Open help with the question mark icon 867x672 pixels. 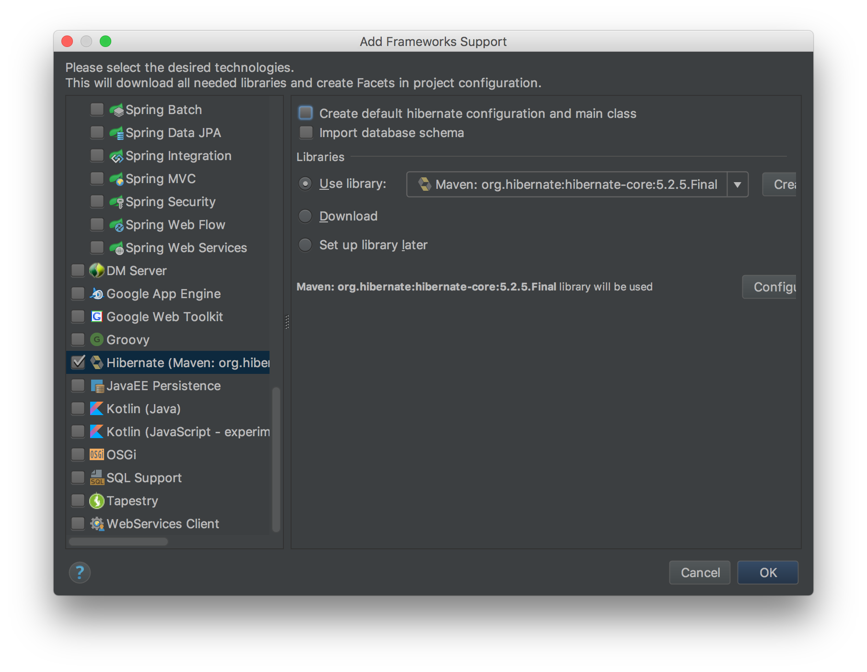tap(80, 573)
